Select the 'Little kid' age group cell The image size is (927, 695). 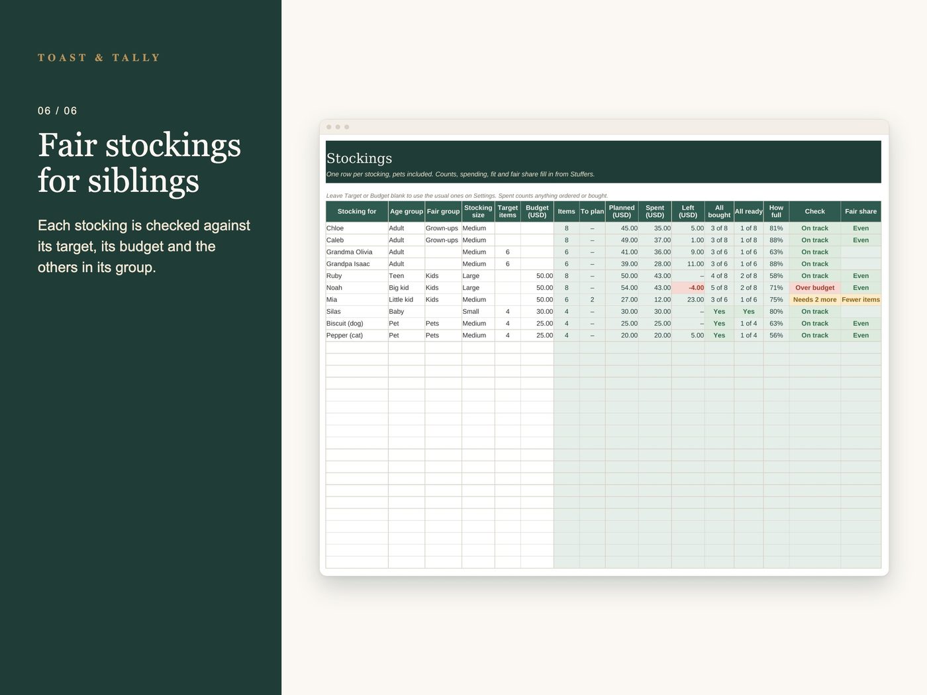(407, 300)
